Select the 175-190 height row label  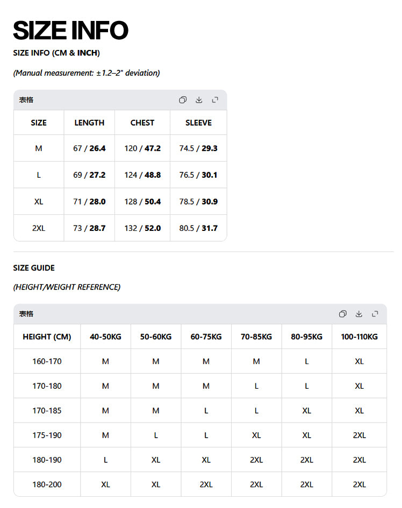coord(47,435)
